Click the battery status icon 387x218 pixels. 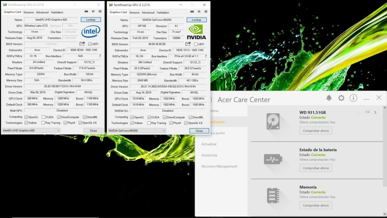click(273, 159)
